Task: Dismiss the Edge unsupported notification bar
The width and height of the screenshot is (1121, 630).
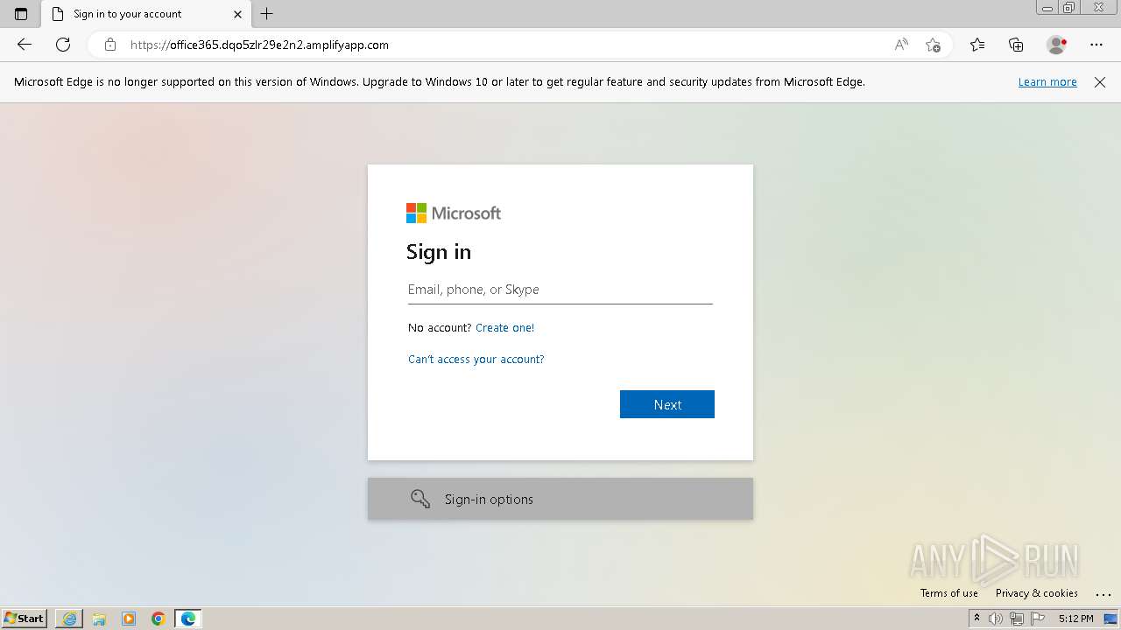Action: click(1100, 81)
